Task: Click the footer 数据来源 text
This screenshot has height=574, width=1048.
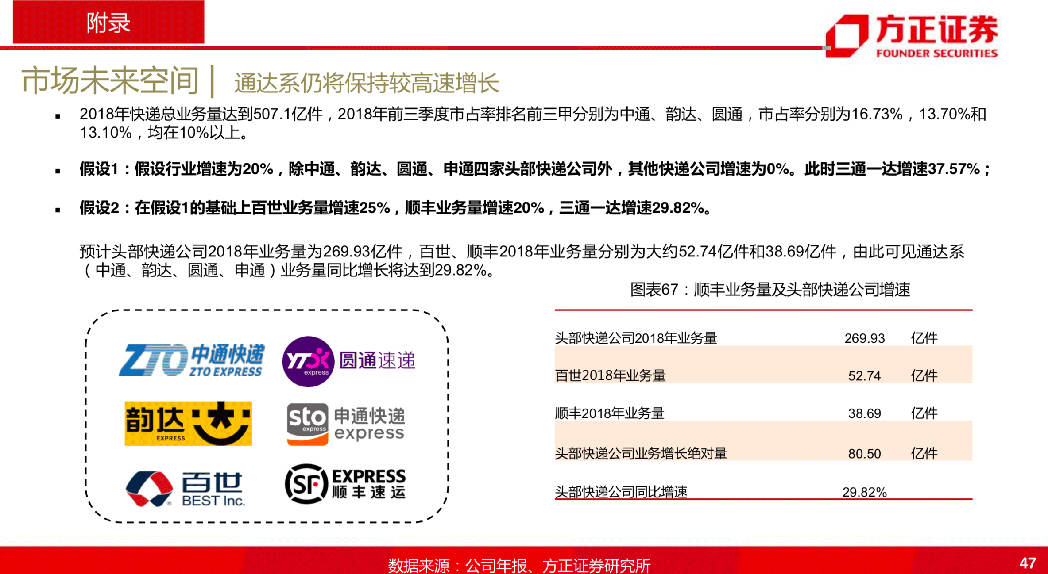Action: coord(519,565)
